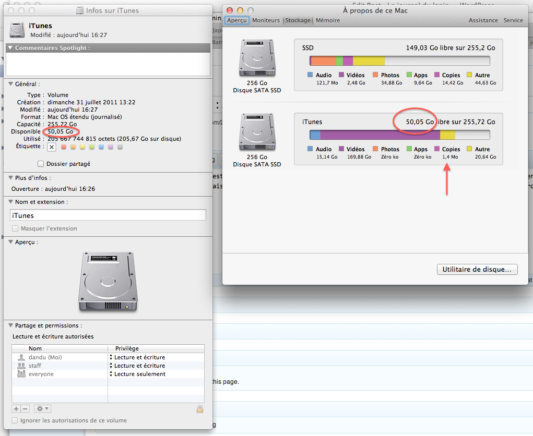Collapse the Général section
This screenshot has height=436, width=533.
pos(10,84)
